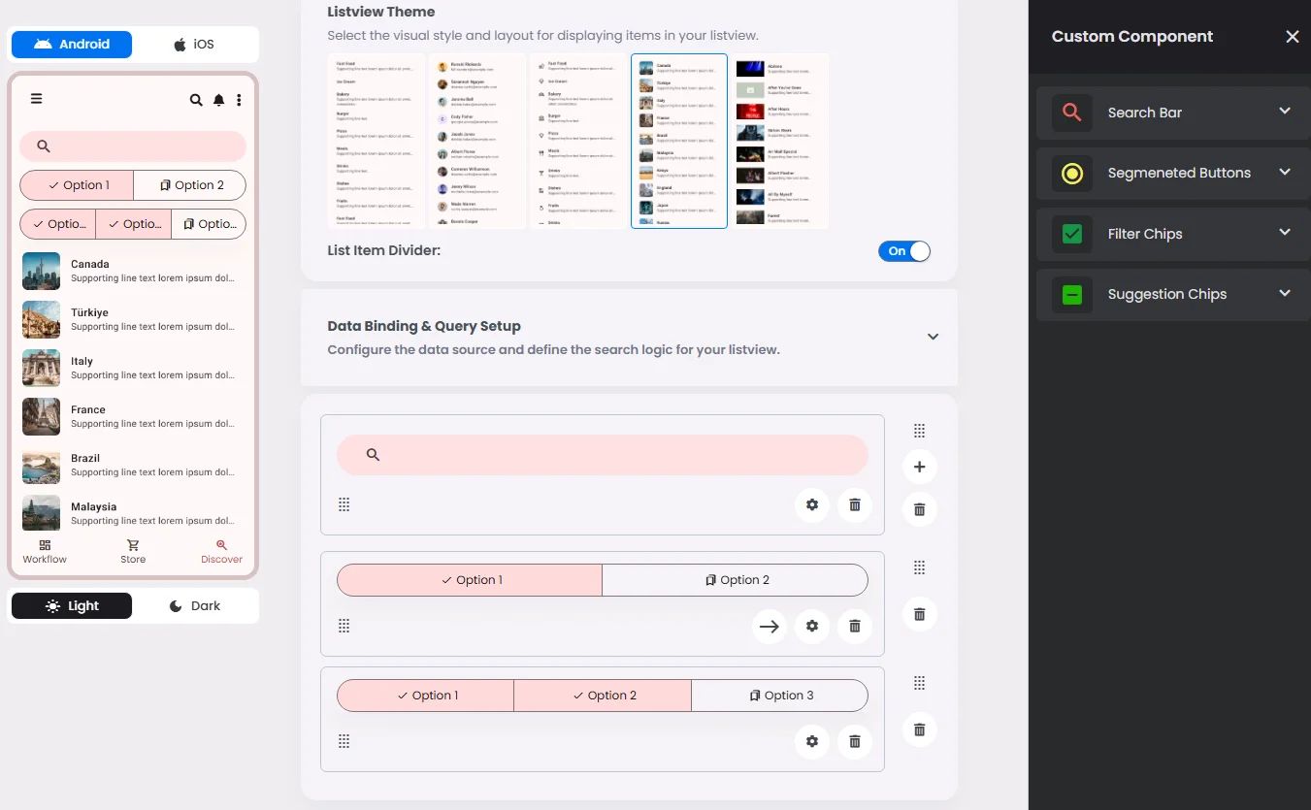Click the plus button to add component
This screenshot has width=1311, height=810.
pyautogui.click(x=920, y=467)
